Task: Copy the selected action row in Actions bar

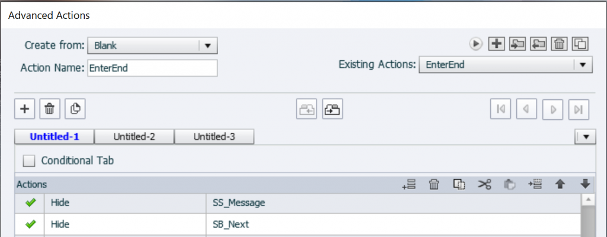Action: [x=459, y=184]
